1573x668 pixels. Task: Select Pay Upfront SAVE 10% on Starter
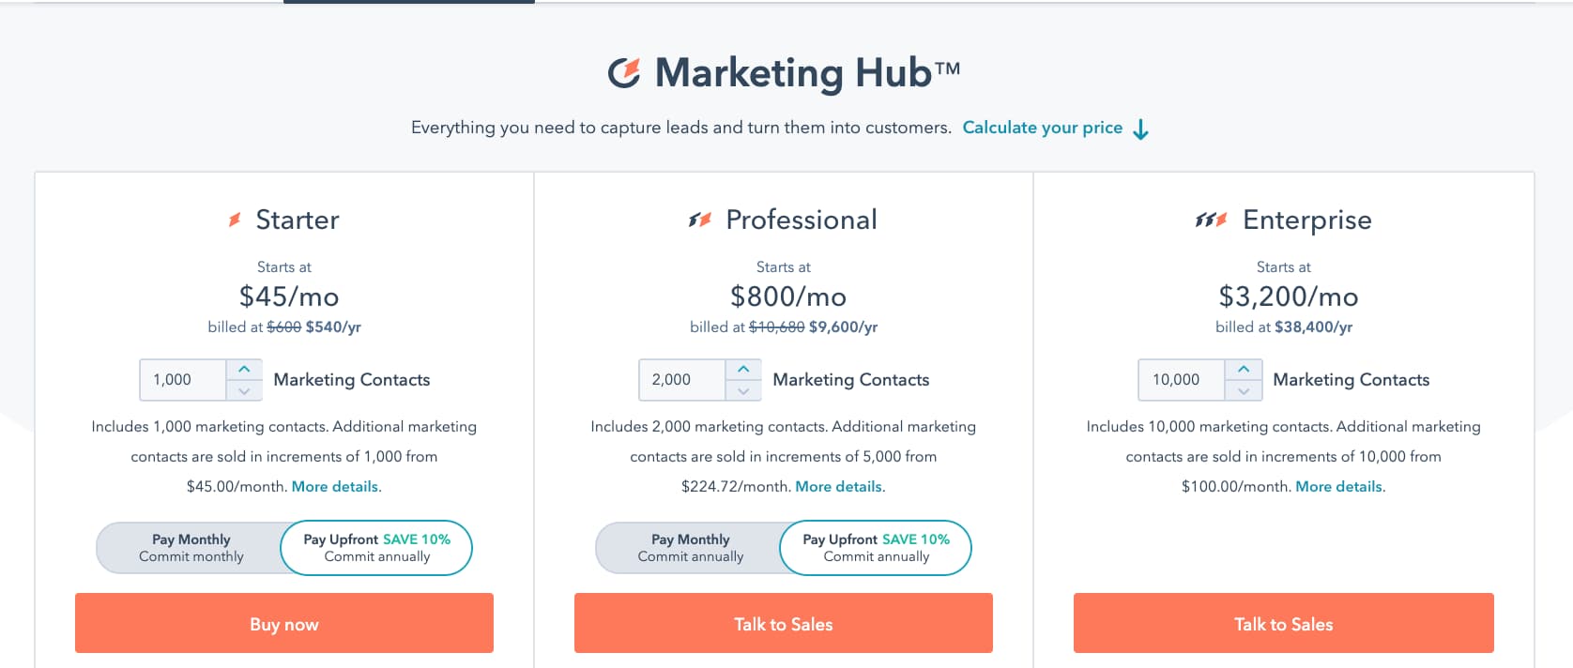(375, 547)
